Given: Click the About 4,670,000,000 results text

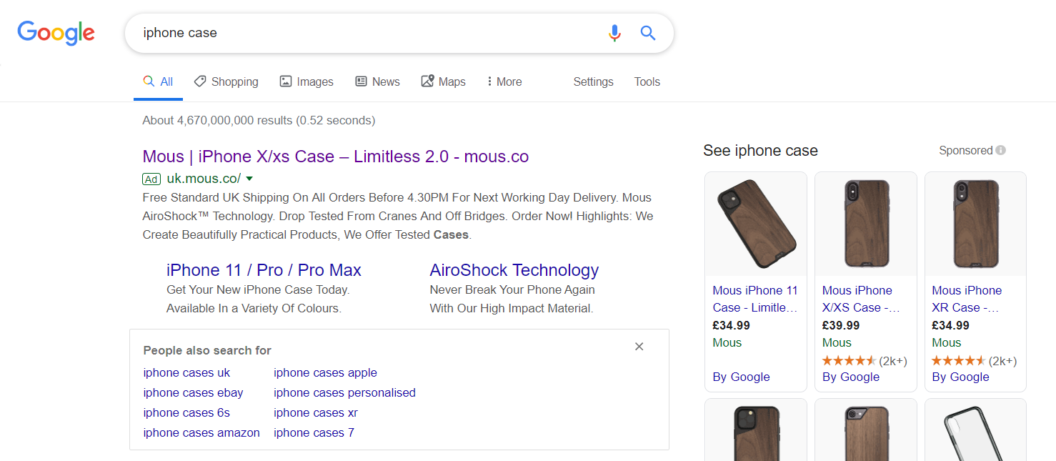Looking at the screenshot, I should click(259, 120).
